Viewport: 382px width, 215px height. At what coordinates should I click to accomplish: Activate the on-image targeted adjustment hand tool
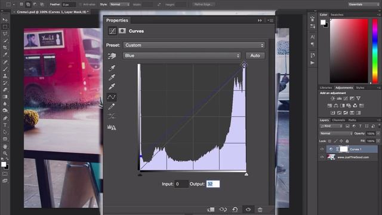click(112, 56)
